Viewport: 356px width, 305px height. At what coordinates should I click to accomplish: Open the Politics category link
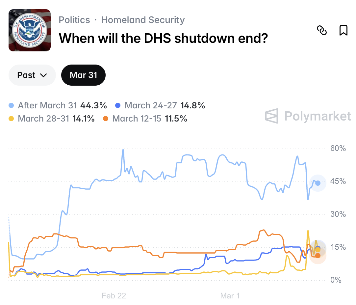tap(74, 20)
